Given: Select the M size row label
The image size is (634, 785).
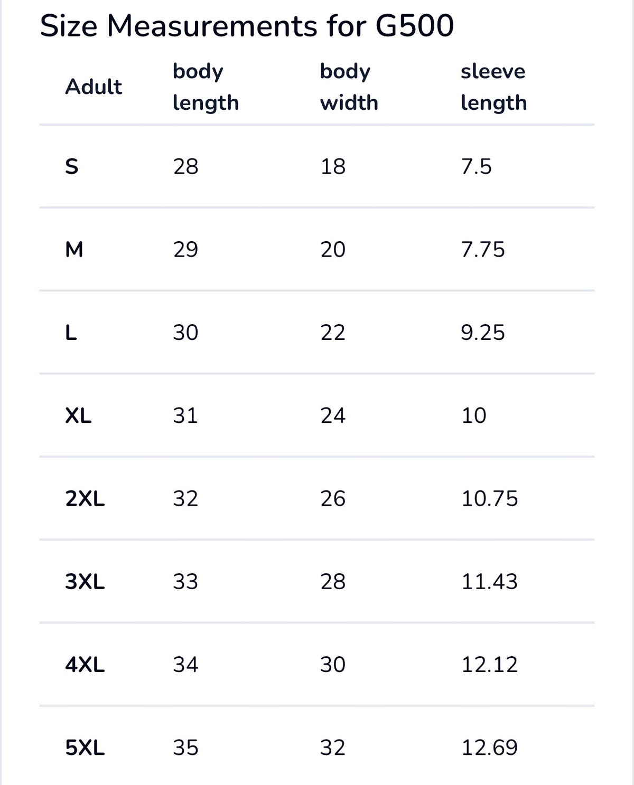Looking at the screenshot, I should 74,249.
